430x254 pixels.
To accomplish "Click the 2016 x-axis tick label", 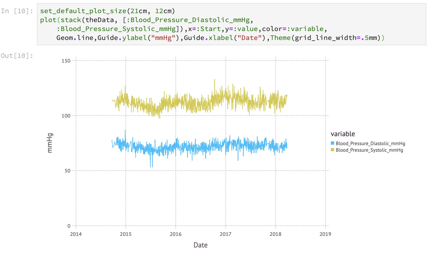I will coord(175,234).
